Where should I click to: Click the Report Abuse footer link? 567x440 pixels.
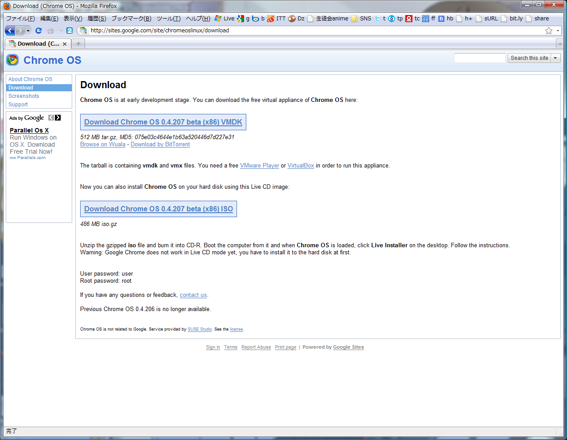(x=256, y=347)
